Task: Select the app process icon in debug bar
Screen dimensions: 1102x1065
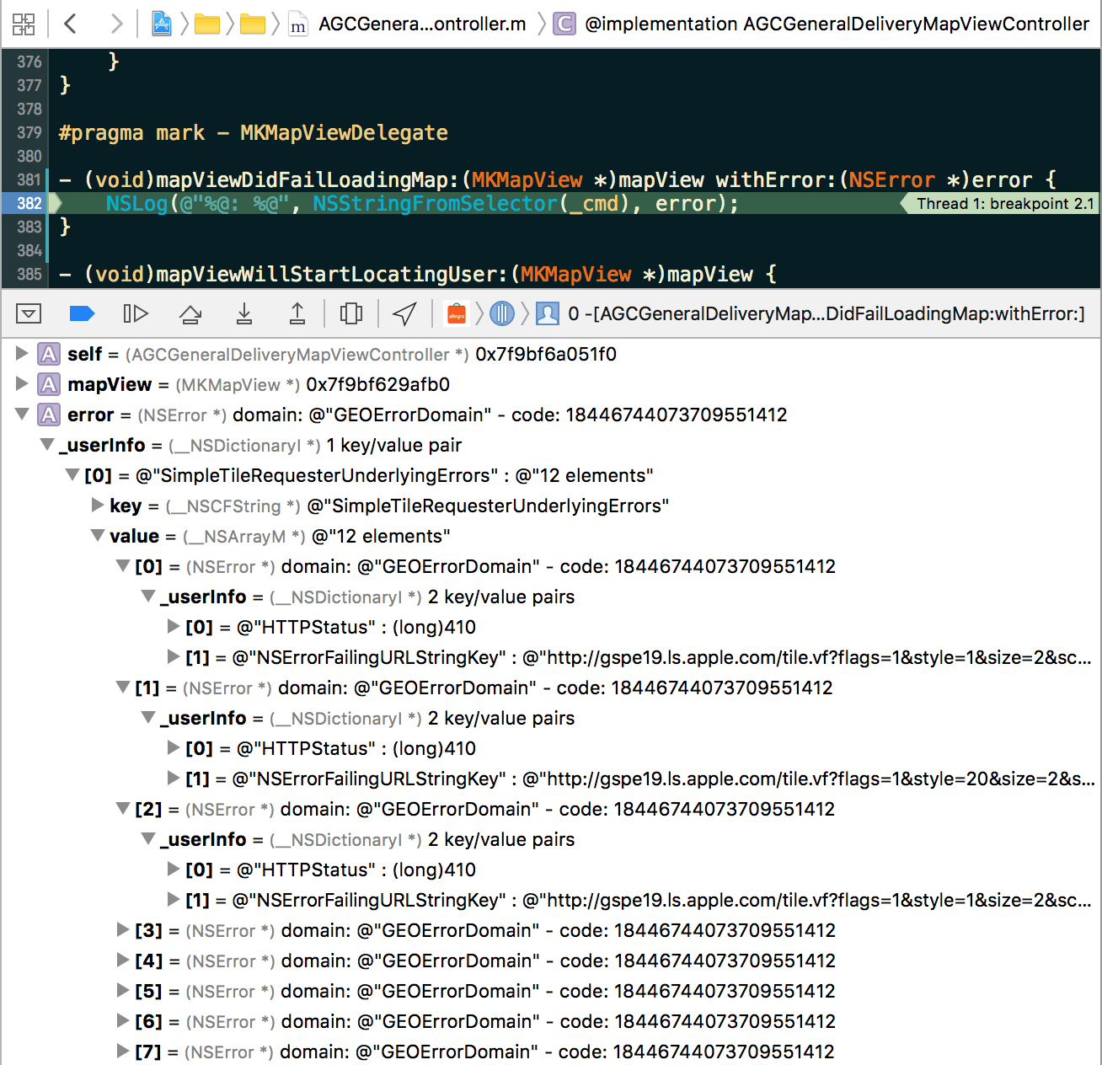Action: click(x=456, y=314)
